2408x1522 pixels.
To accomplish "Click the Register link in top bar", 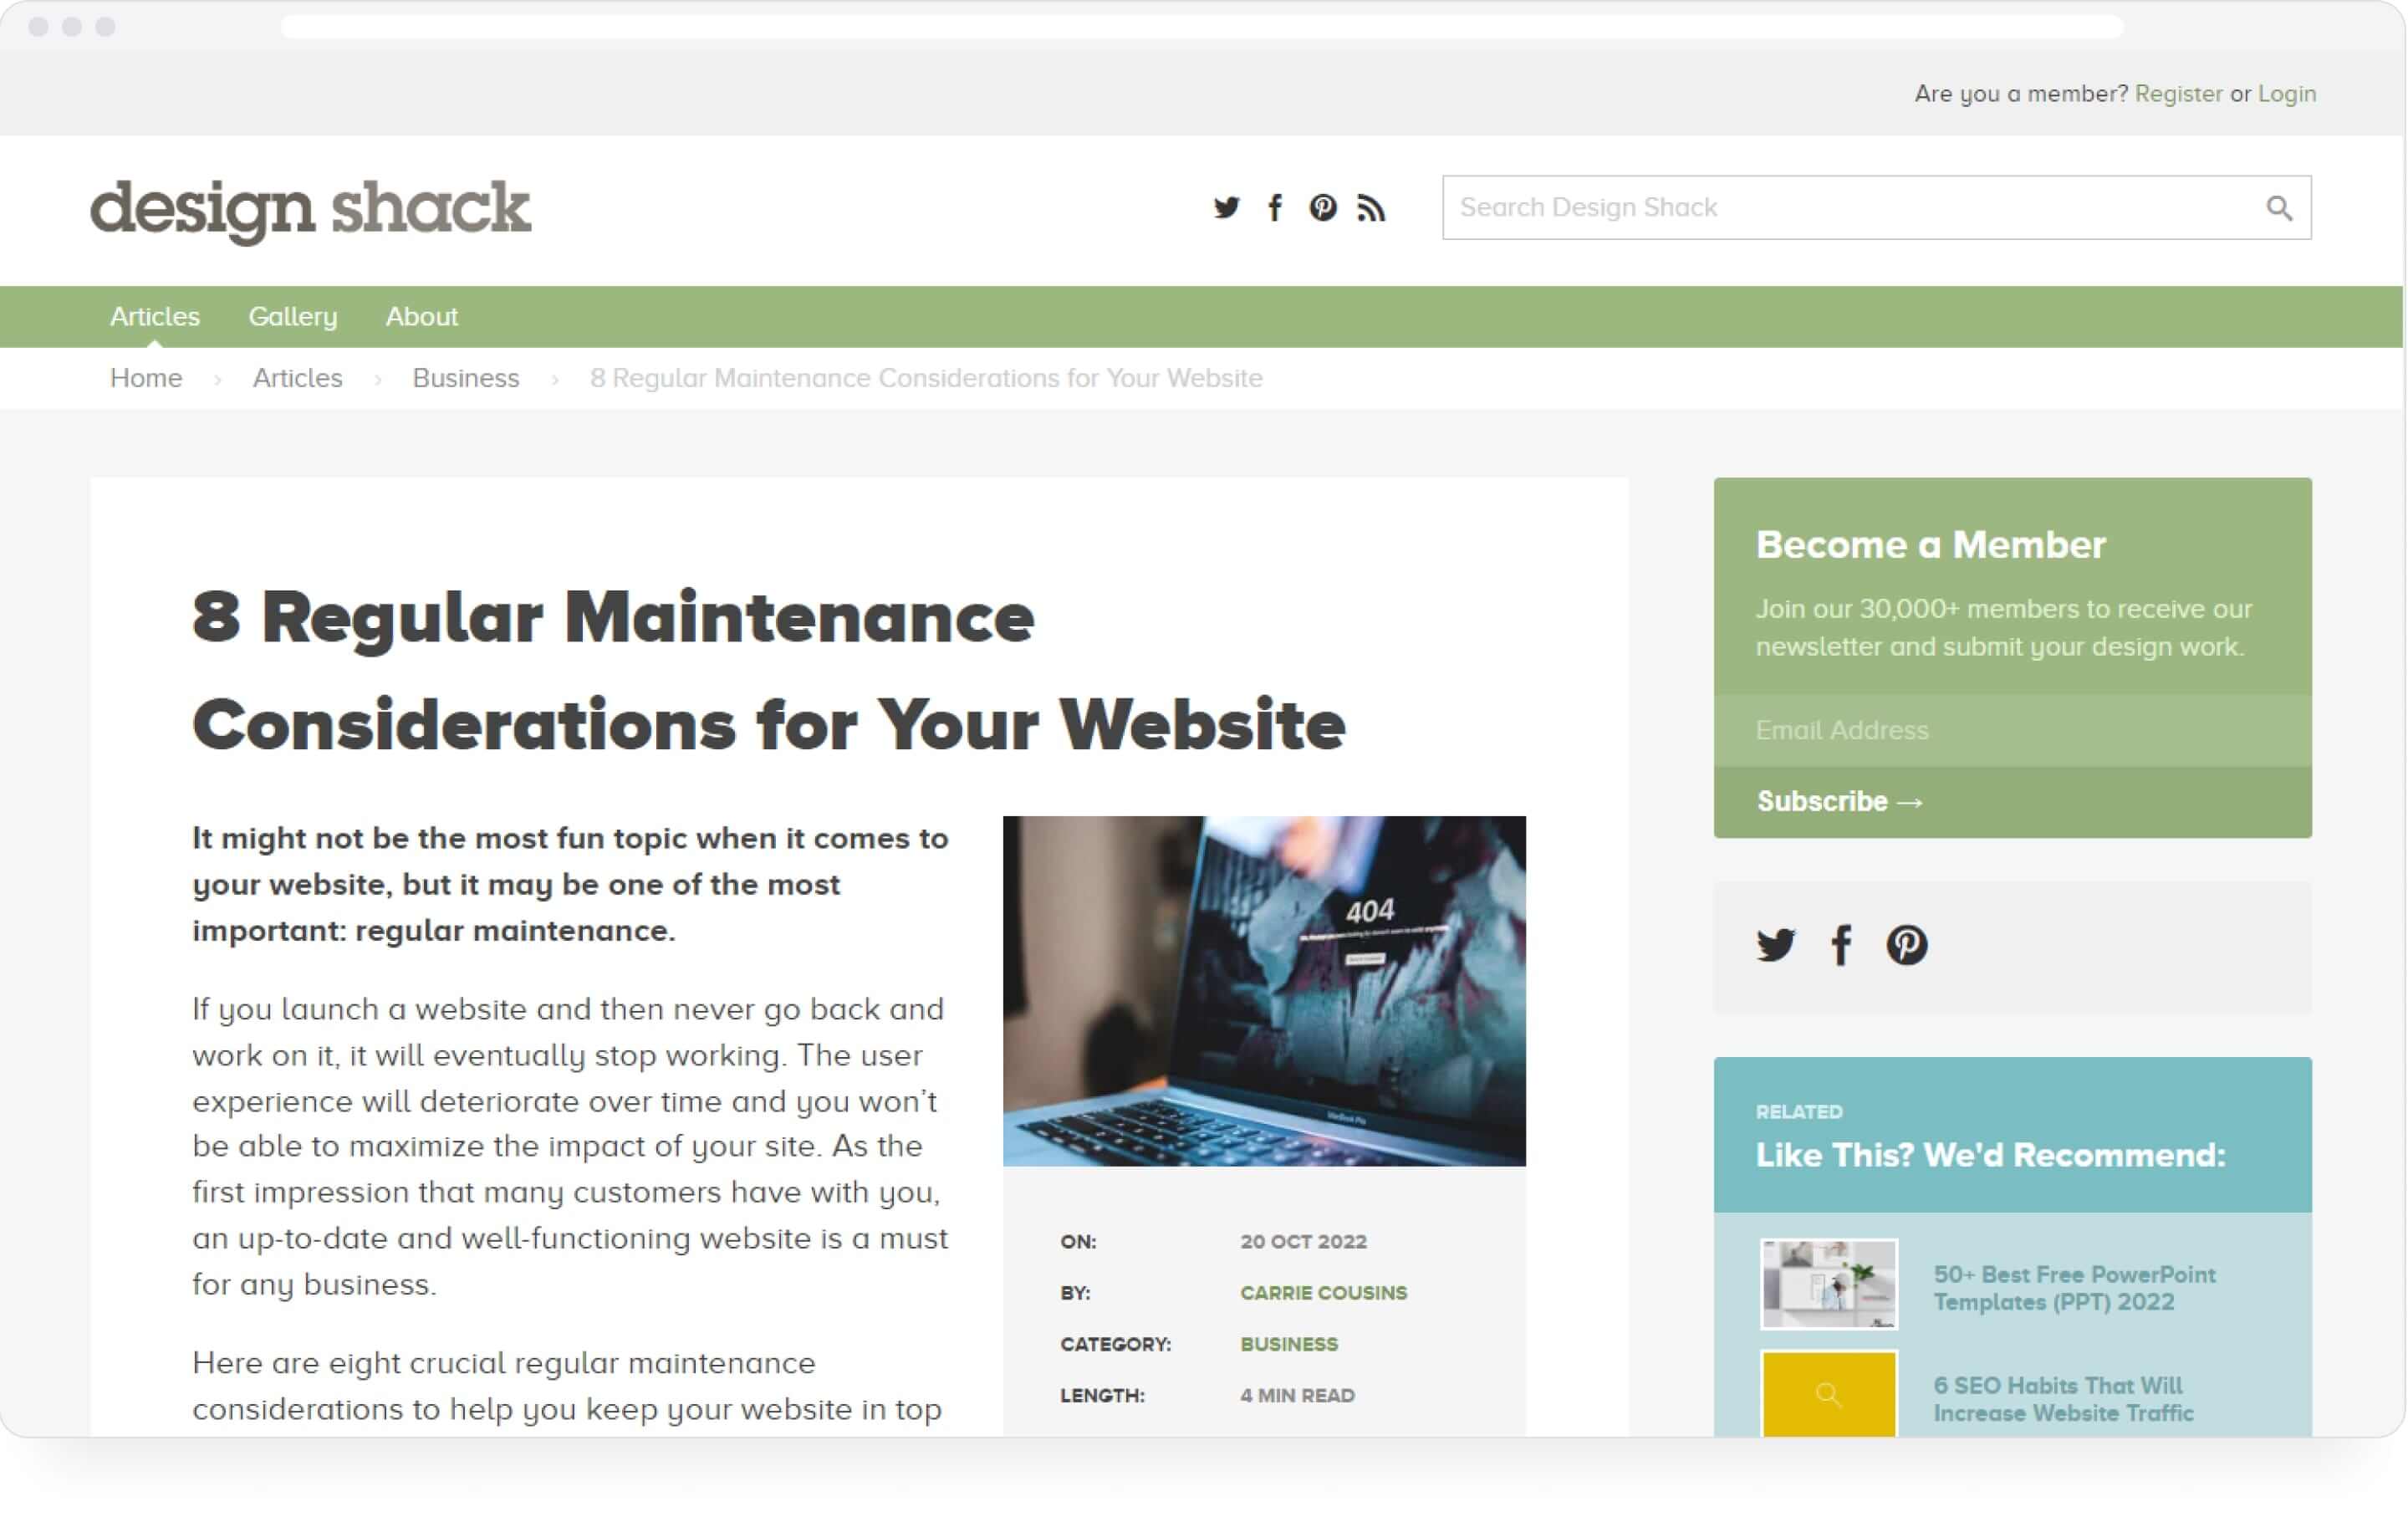I will point(2178,93).
